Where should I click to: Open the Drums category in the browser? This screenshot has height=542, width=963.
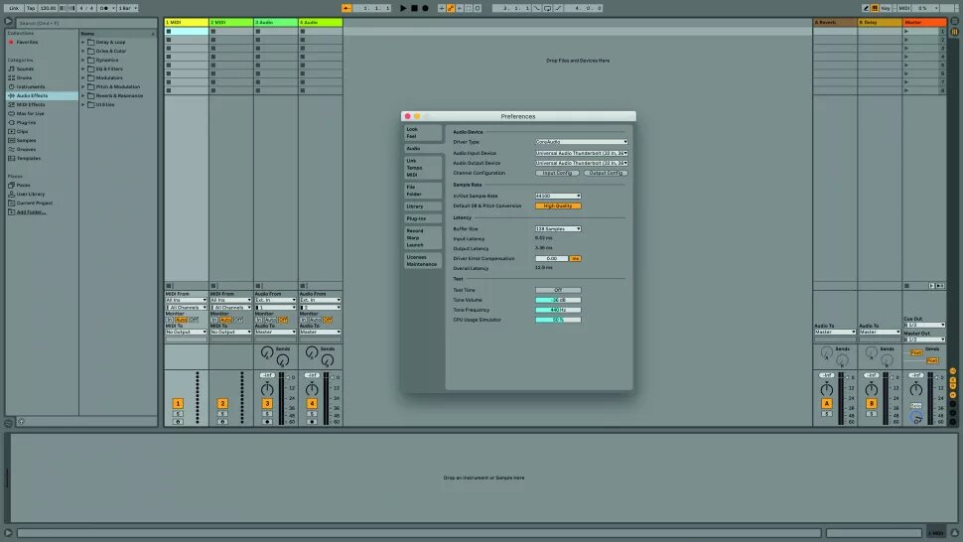click(x=24, y=77)
